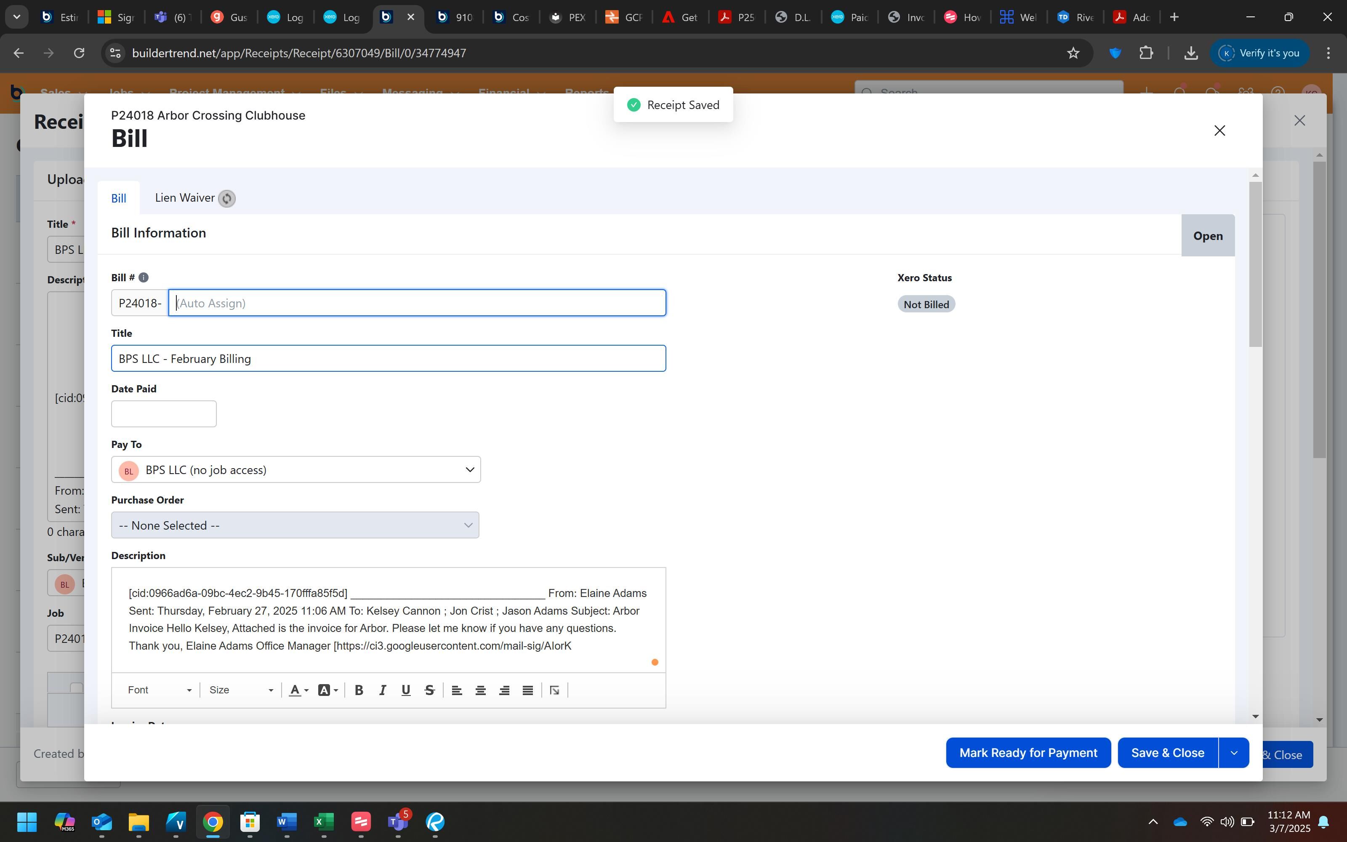Click the Date Paid input field
The height and width of the screenshot is (842, 1347).
coord(164,414)
